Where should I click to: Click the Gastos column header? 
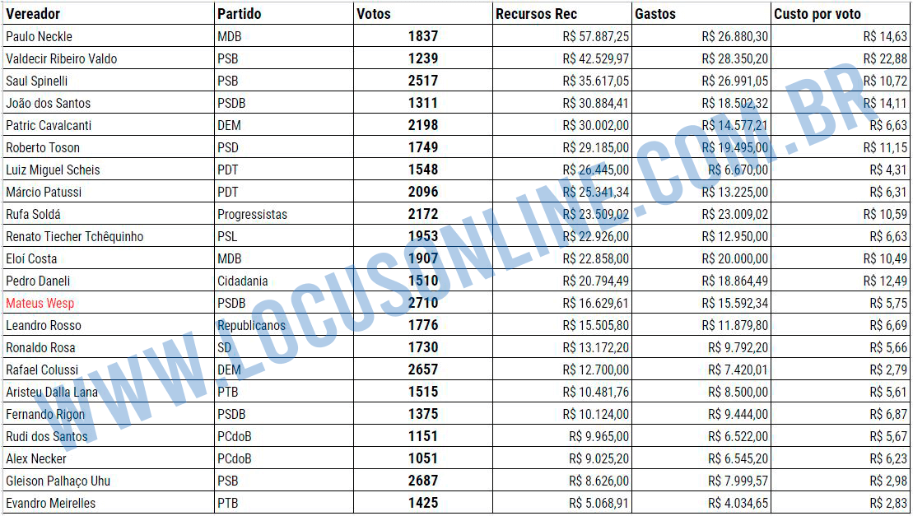click(x=701, y=13)
